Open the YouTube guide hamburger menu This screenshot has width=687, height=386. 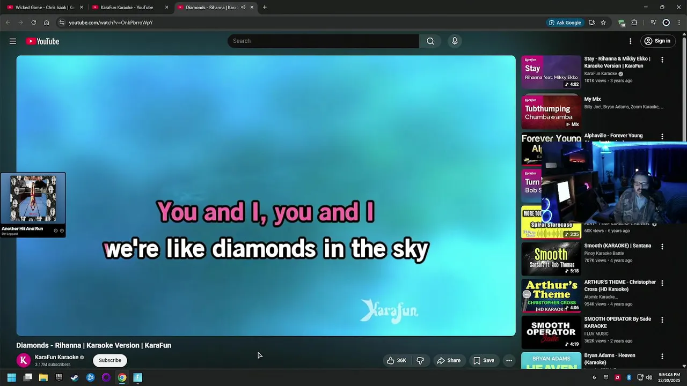pyautogui.click(x=13, y=41)
